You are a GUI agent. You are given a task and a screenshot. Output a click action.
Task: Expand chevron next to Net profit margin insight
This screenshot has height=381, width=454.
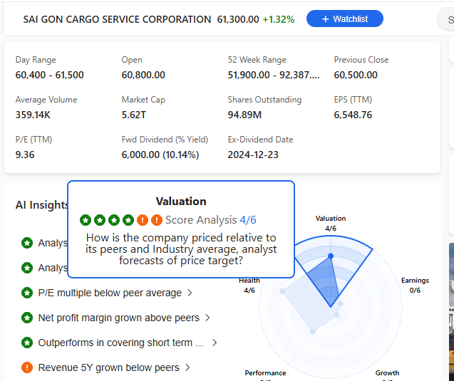(x=207, y=318)
